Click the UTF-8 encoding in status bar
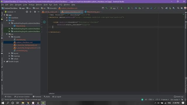The width and height of the screenshot is (187, 105). (158, 99)
